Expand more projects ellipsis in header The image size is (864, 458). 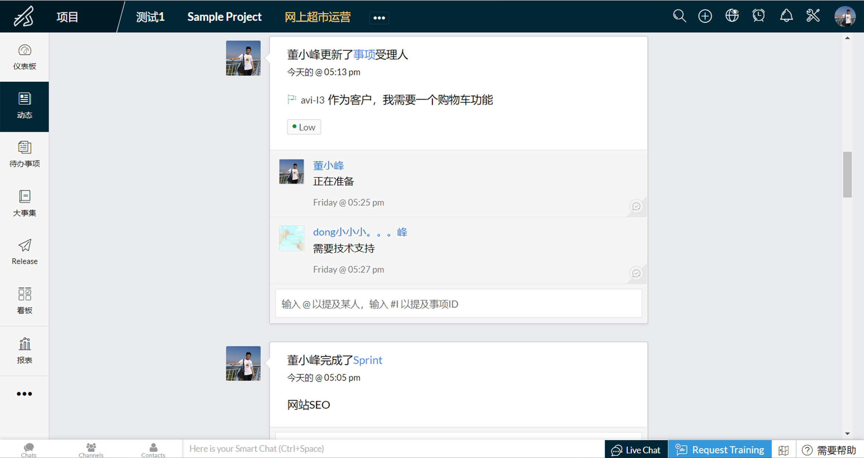click(379, 18)
